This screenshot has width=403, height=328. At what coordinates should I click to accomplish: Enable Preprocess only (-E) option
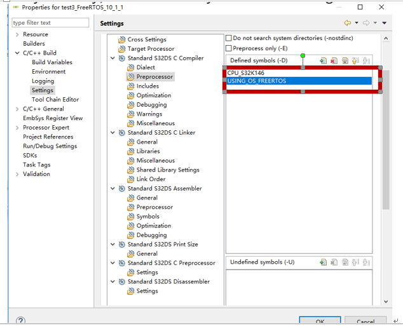click(228, 48)
